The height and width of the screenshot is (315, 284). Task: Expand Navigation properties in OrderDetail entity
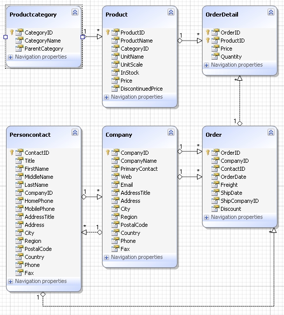coord(206,65)
